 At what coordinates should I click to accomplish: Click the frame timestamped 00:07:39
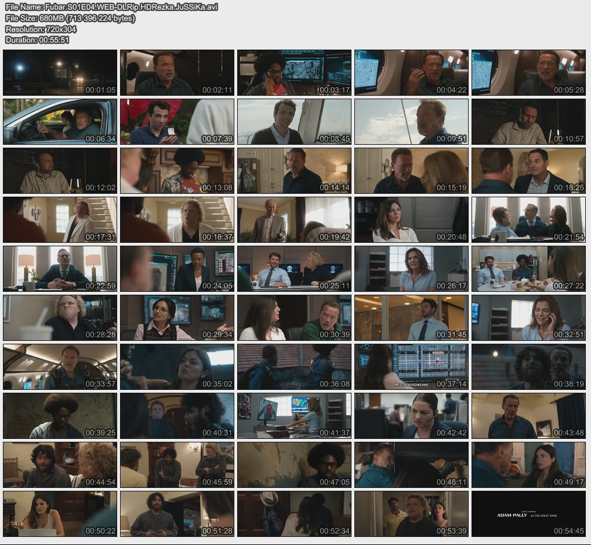click(x=177, y=122)
